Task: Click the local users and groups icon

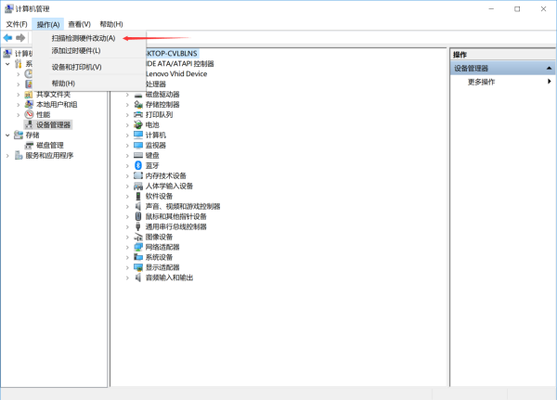Action: 29,105
